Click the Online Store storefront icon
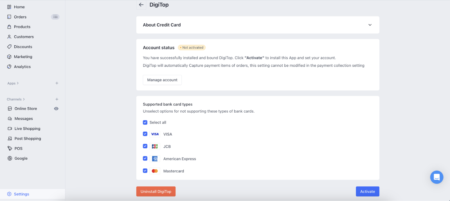The image size is (450, 201). click(x=10, y=109)
